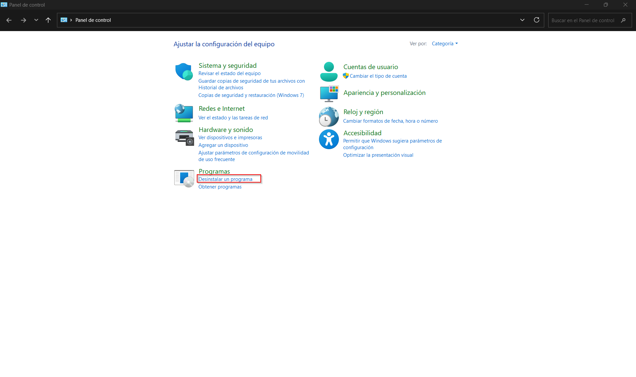This screenshot has height=377, width=636.
Task: Click Panel de control breadcrumb in address bar
Action: pyautogui.click(x=93, y=20)
